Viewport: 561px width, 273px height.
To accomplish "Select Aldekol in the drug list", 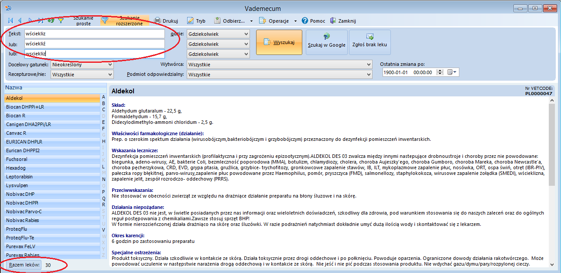I will tap(52, 98).
